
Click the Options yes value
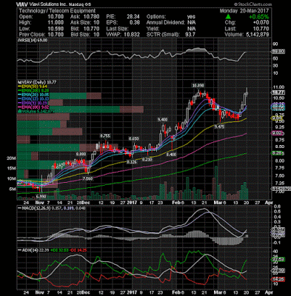[x=191, y=17]
